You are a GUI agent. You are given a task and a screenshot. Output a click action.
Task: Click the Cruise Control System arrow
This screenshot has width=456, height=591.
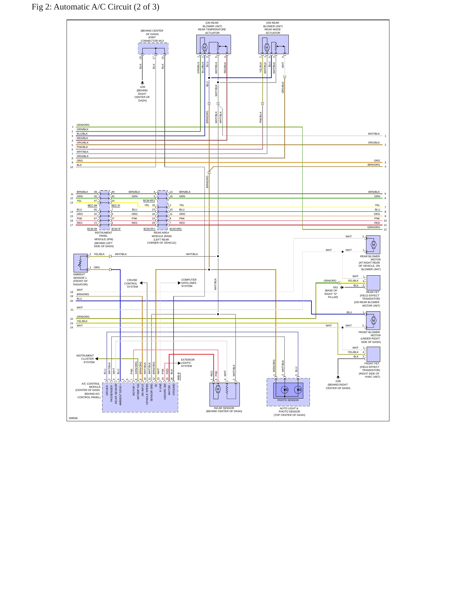[141, 283]
